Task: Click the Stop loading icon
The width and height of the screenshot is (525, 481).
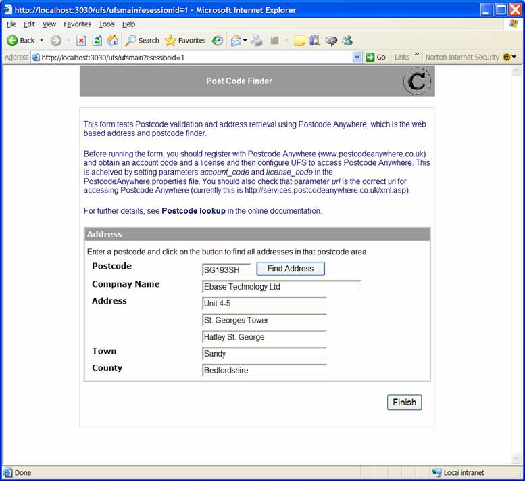Action: 81,41
